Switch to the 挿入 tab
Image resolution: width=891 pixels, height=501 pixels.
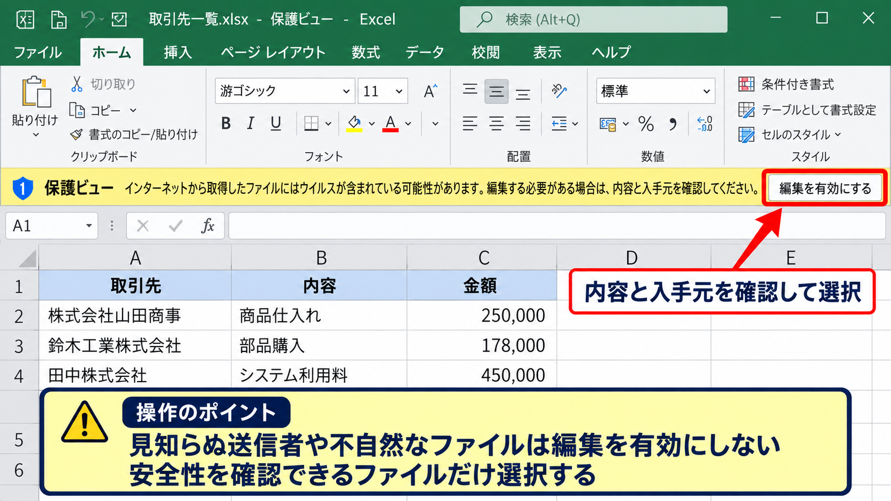tap(177, 52)
